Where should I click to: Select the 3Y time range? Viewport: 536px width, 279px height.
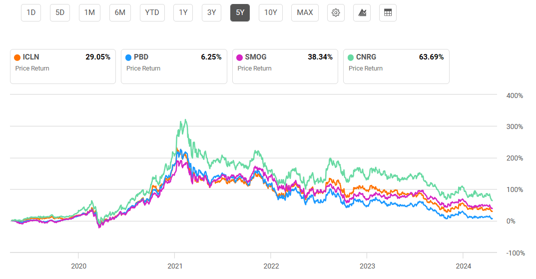pos(212,12)
